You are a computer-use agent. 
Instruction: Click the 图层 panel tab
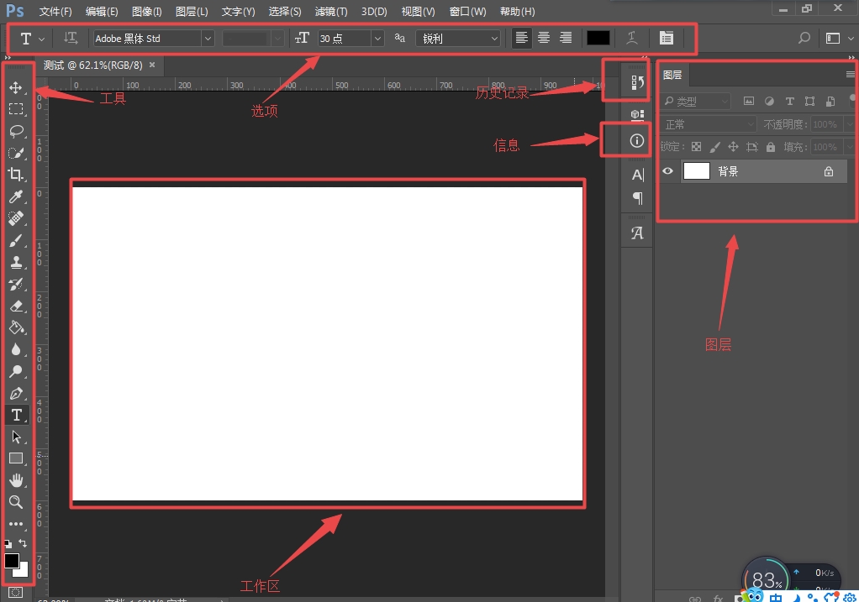[x=672, y=75]
